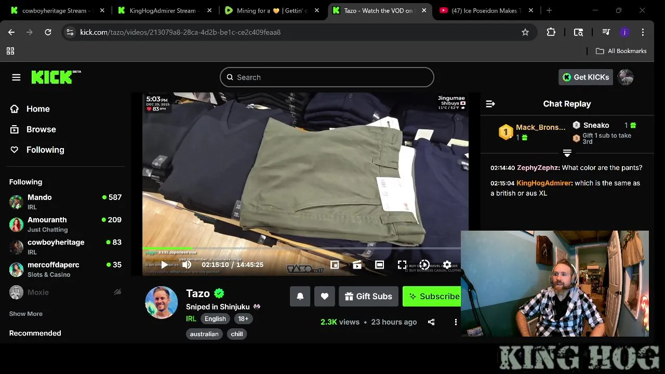The width and height of the screenshot is (665, 374).
Task: Collapse the Chat Replay panel
Action: click(x=490, y=104)
